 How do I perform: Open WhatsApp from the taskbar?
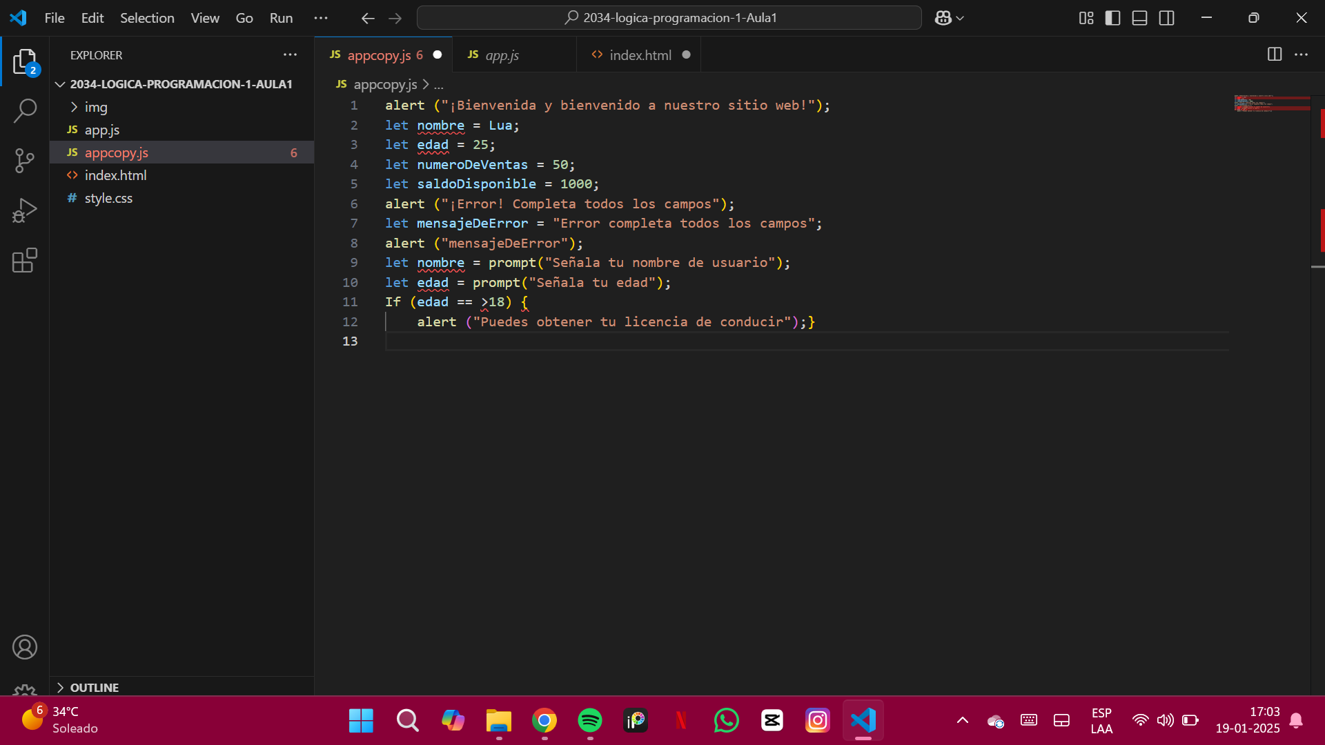[x=727, y=721]
